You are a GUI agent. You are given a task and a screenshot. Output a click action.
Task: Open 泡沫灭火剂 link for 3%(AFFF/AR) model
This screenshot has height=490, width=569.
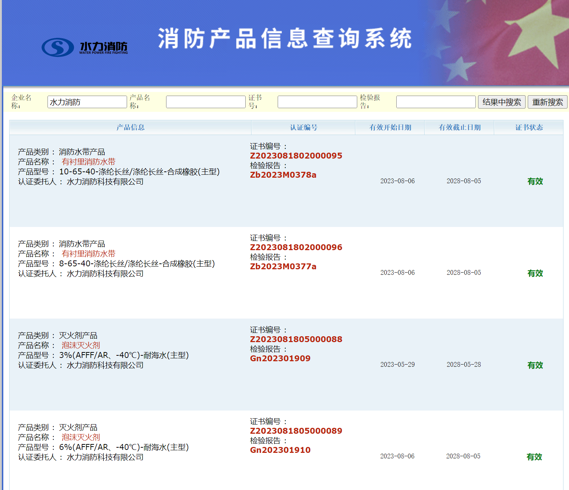coord(81,345)
